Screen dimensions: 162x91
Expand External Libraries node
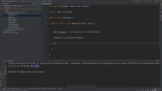tap(3, 31)
